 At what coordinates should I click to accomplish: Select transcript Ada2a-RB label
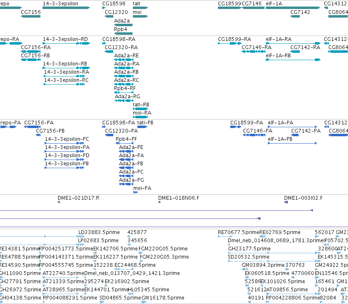point(126,72)
